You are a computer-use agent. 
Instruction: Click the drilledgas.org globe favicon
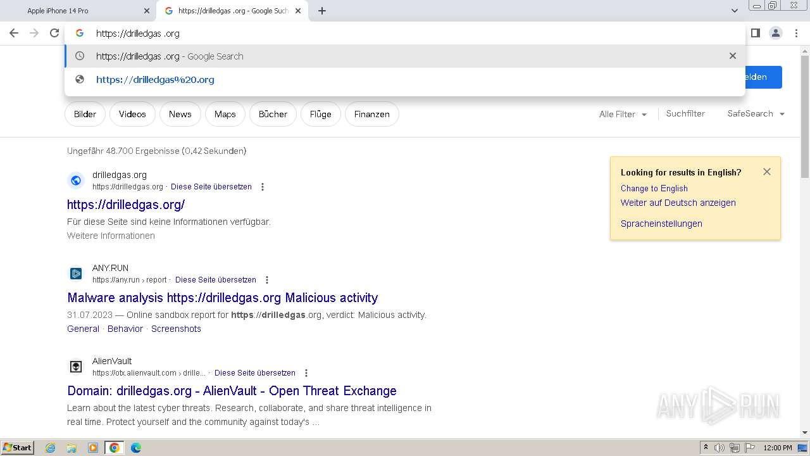[x=76, y=180]
